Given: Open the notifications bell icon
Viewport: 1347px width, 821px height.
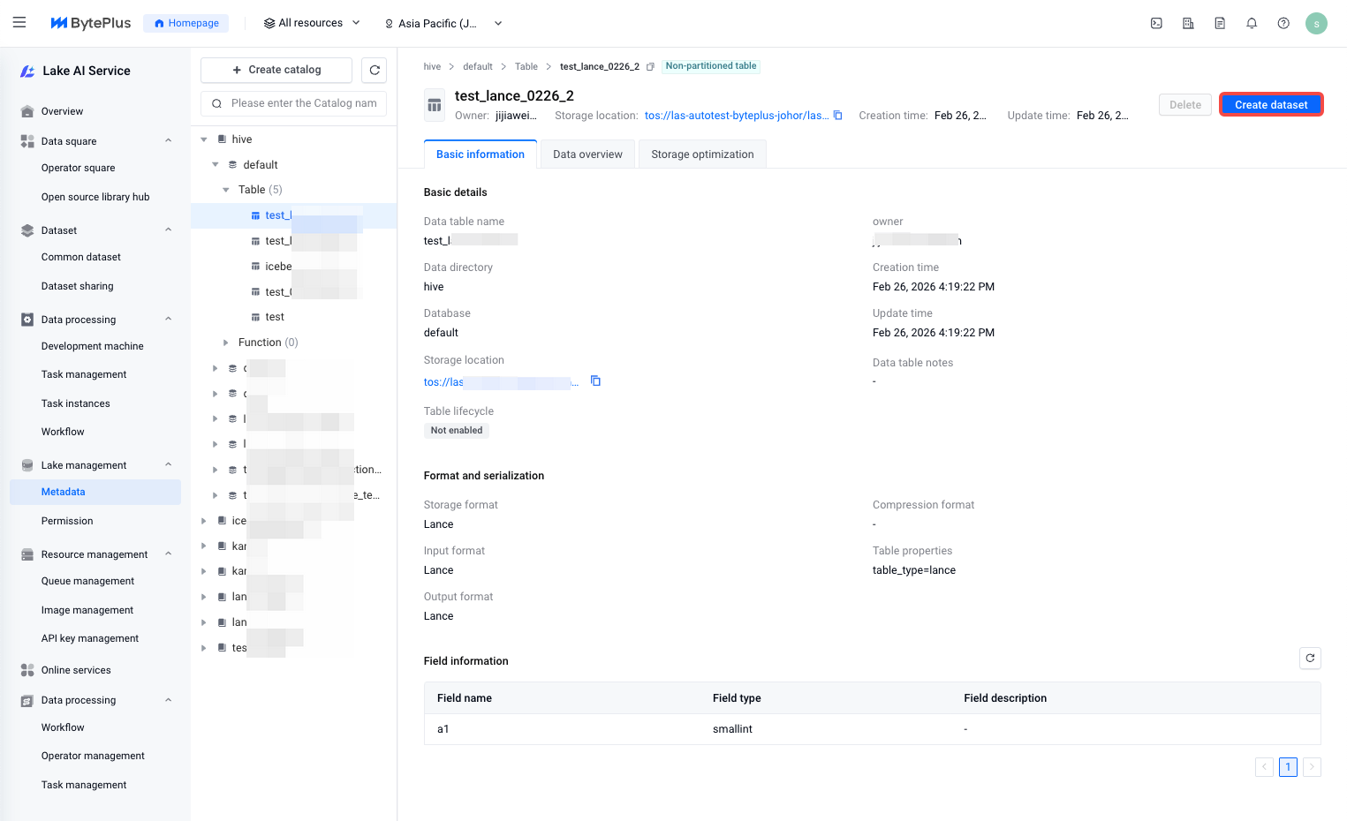Looking at the screenshot, I should pos(1252,24).
